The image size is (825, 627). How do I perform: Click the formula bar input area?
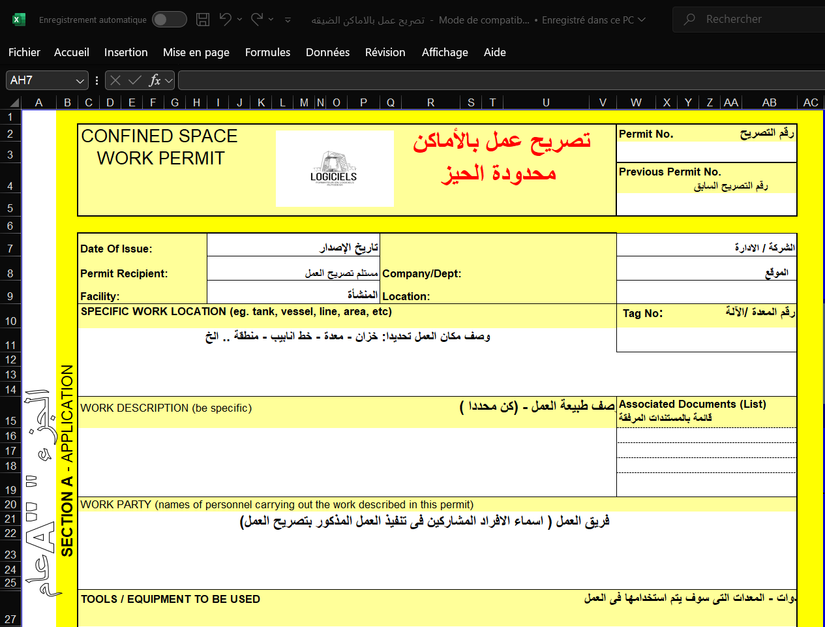click(x=501, y=80)
